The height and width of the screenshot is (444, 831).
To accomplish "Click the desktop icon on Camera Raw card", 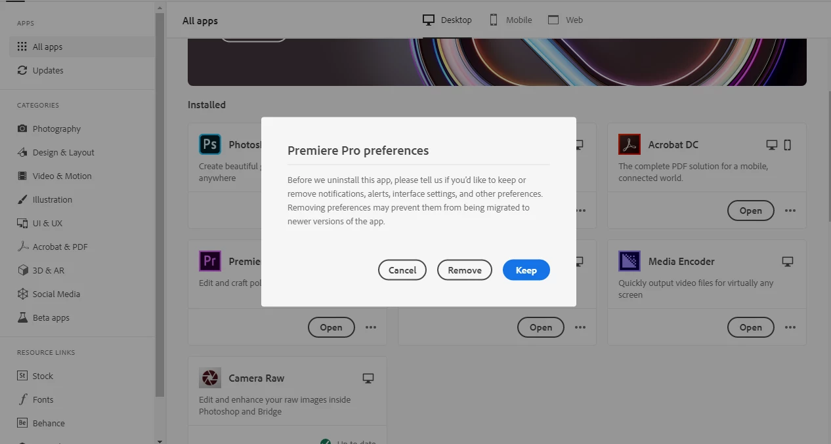I will point(368,378).
